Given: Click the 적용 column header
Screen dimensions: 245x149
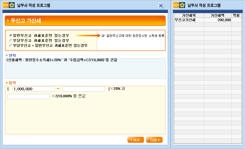Looking at the screenshot, I should pyautogui.click(x=236, y=15).
